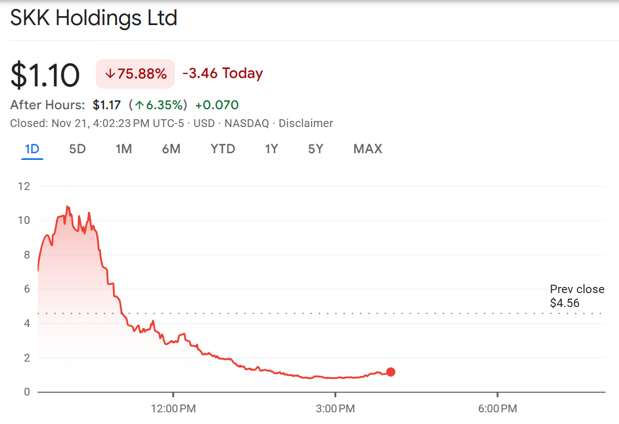Image resolution: width=619 pixels, height=424 pixels.
Task: Switch to the 5D chart range
Action: click(x=77, y=149)
